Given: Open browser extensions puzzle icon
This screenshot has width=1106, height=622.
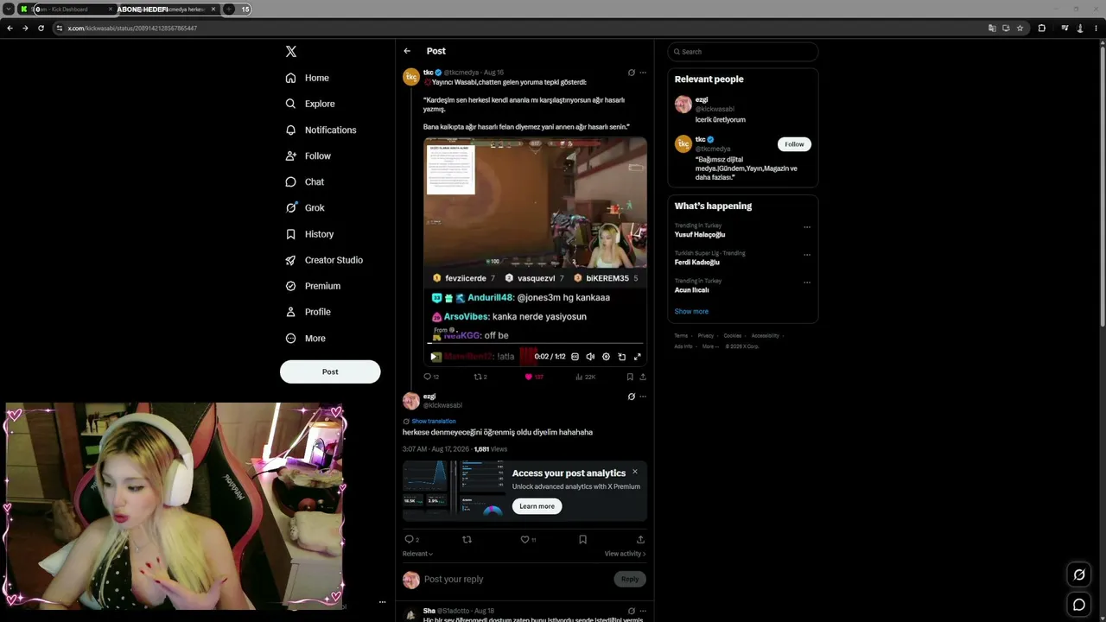Looking at the screenshot, I should tap(1041, 28).
